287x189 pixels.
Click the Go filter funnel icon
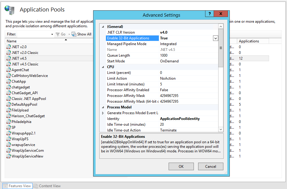coord(58,34)
